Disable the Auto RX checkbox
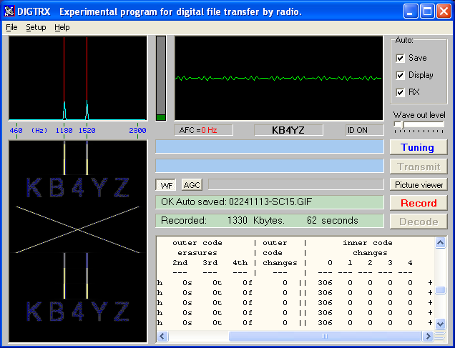This screenshot has width=455, height=348. 401,92
